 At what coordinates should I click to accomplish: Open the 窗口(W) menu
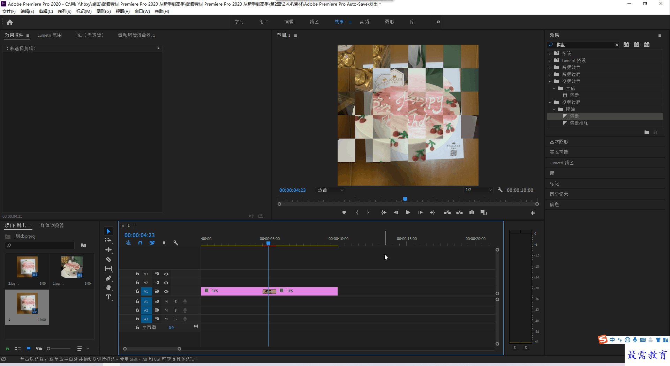click(x=142, y=11)
